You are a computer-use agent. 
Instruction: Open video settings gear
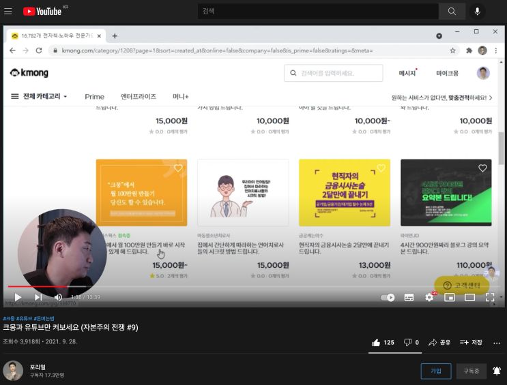[x=429, y=297]
